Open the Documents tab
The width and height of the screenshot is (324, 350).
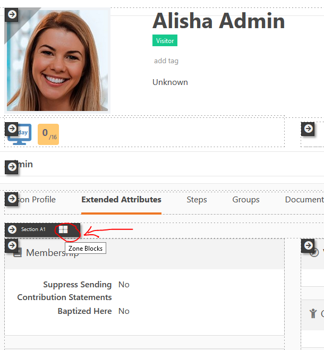coord(304,200)
